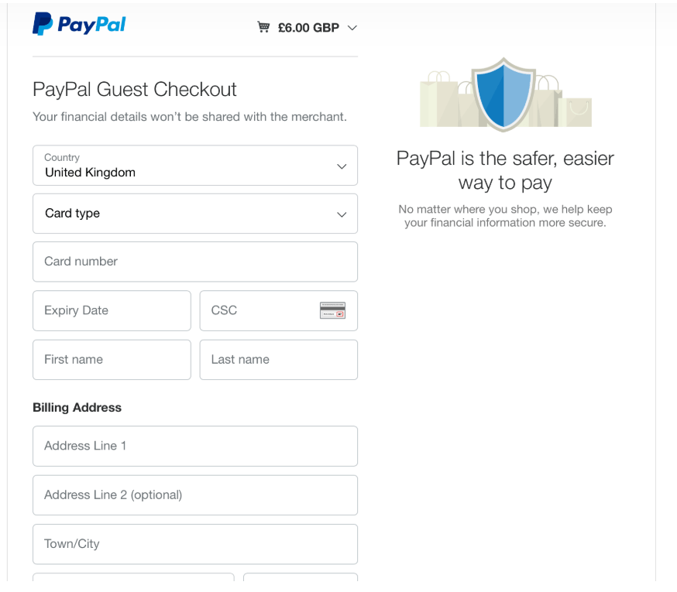Click the shopping cart icon
The width and height of the screenshot is (677, 592).
(x=263, y=27)
